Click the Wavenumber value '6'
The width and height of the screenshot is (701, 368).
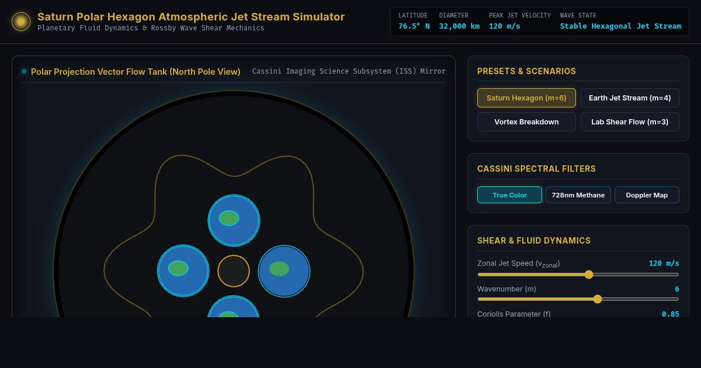[x=677, y=289]
